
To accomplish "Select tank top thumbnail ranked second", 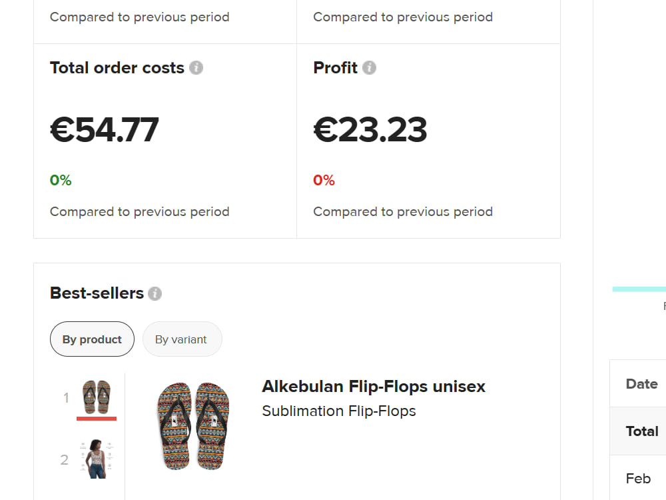I will (97, 459).
